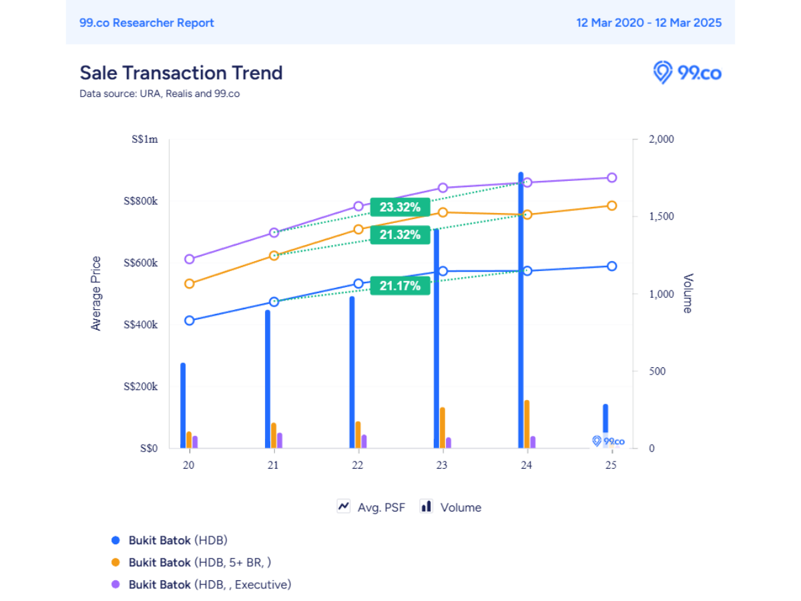Click the blue HDB volume bar for year 20
The height and width of the screenshot is (601, 801).
point(183,405)
